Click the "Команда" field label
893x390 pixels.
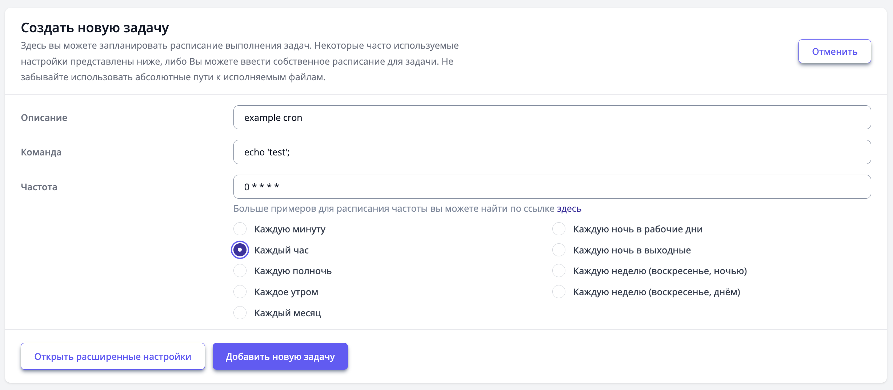pyautogui.click(x=41, y=152)
